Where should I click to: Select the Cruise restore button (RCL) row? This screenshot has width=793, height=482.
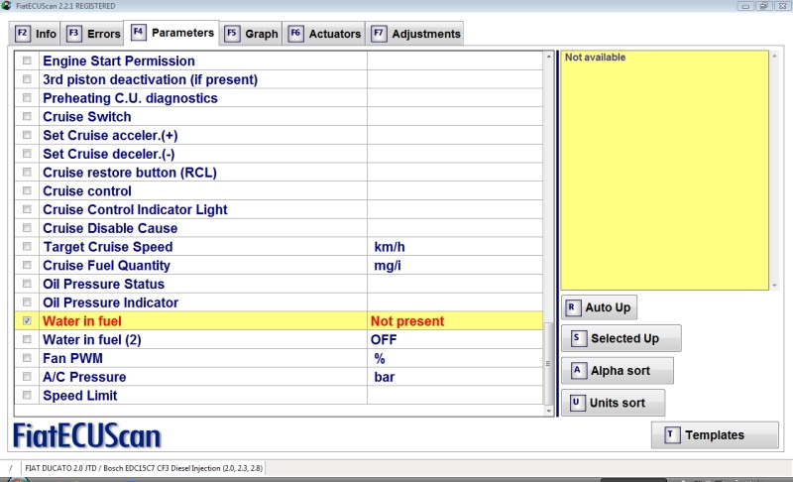(279, 173)
